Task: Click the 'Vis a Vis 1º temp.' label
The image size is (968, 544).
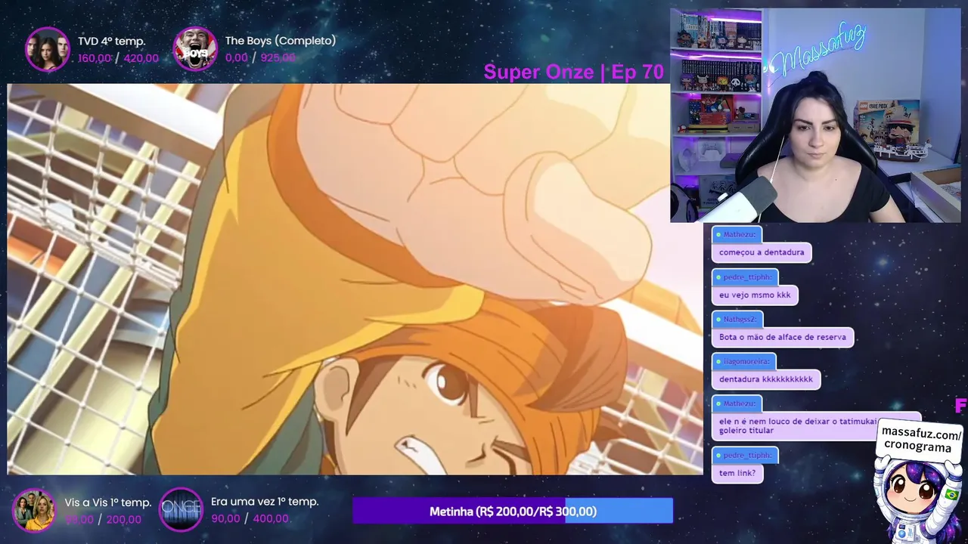Action: [107, 502]
